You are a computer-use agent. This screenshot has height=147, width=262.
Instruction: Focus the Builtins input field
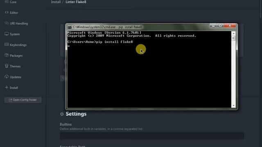click(x=152, y=136)
